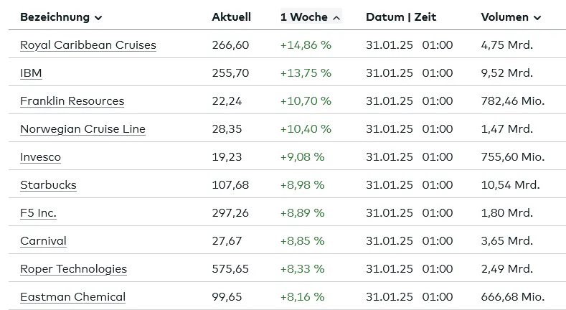Click Invesco's +9,08 % weekly change

[x=303, y=157]
